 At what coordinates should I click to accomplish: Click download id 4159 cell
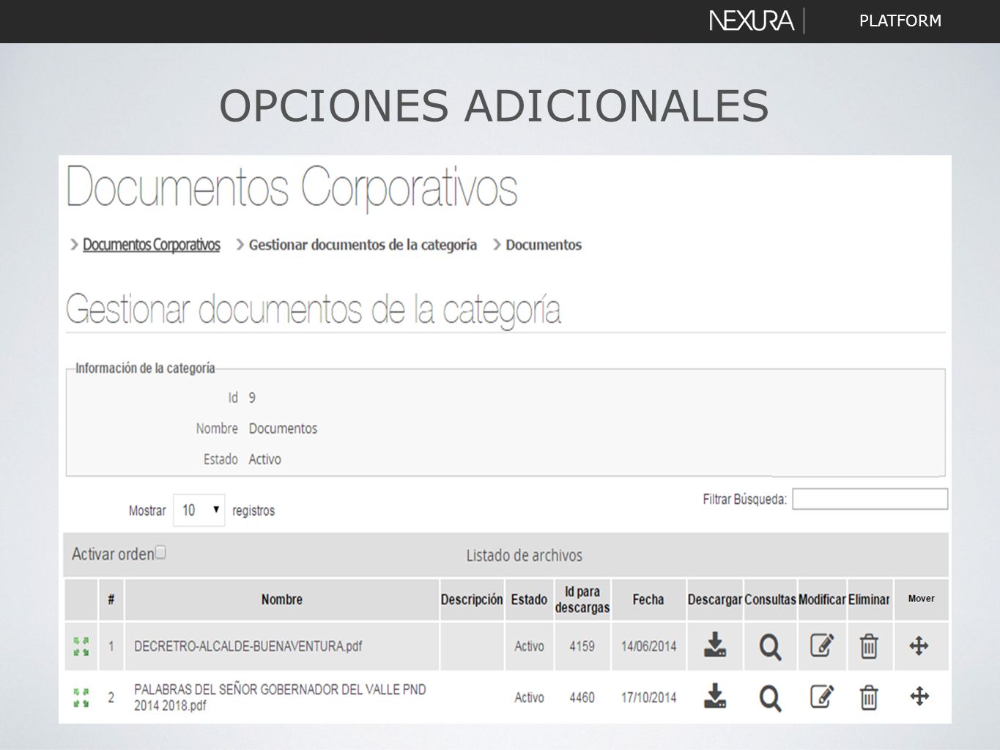pos(582,646)
